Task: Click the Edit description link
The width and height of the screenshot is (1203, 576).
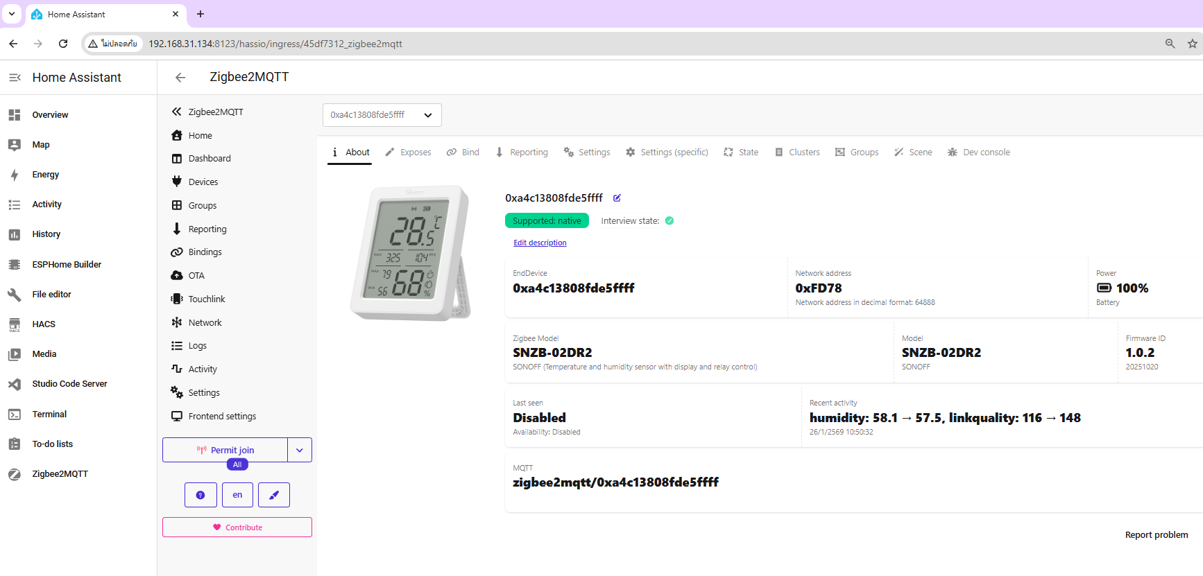Action: pos(540,243)
